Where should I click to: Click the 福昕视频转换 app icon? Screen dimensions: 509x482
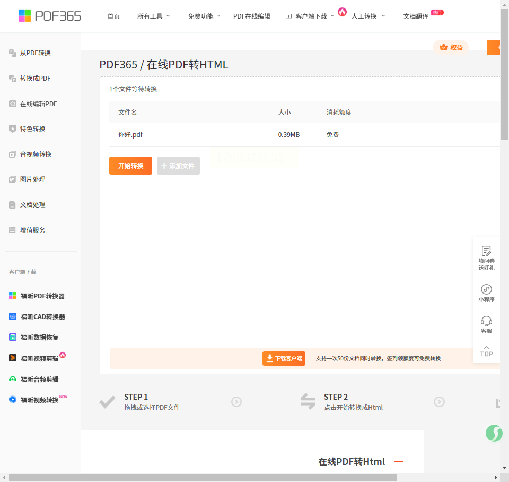(x=13, y=400)
